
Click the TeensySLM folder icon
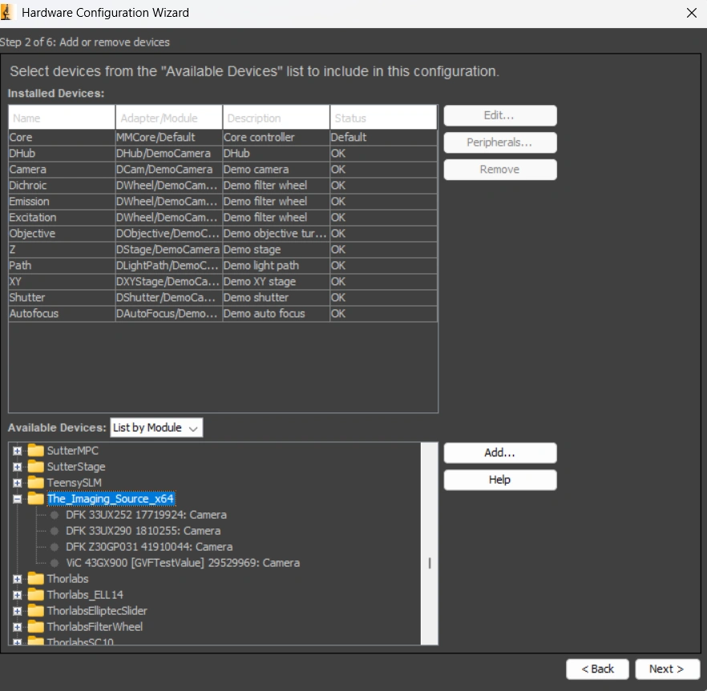pos(36,483)
